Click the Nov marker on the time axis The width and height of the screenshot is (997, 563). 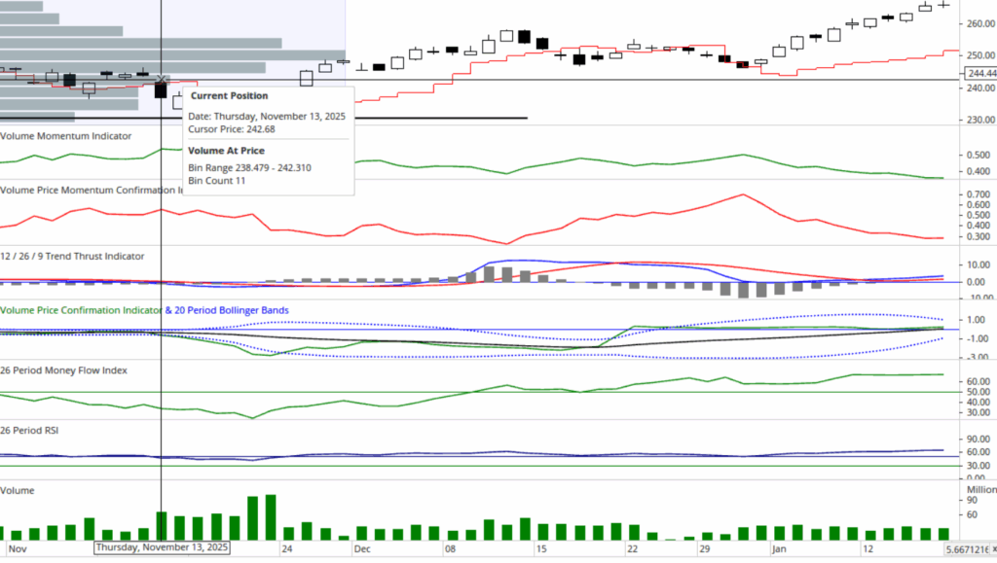point(16,549)
